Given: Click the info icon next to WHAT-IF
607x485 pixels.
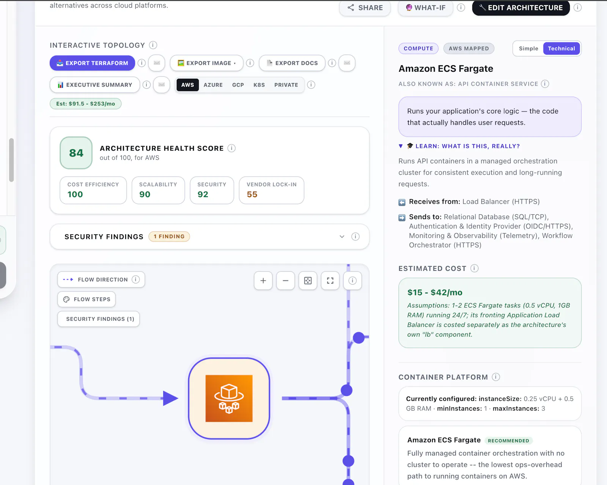Looking at the screenshot, I should coord(461,8).
